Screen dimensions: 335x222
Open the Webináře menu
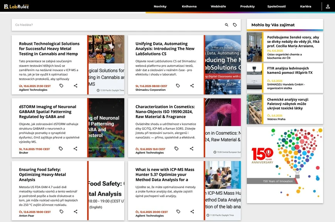pyautogui.click(x=218, y=7)
